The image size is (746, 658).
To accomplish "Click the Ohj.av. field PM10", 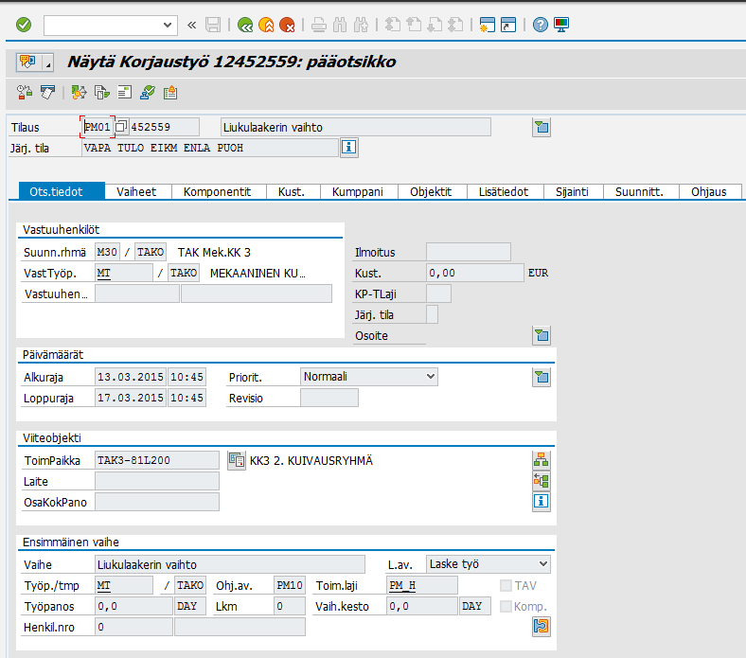I will [x=290, y=585].
